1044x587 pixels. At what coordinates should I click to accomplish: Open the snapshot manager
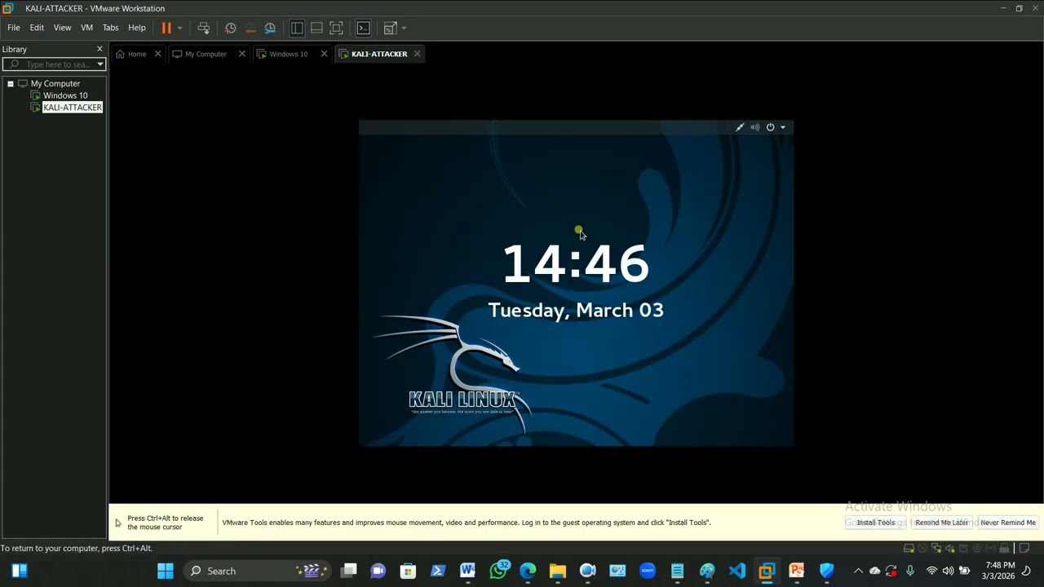point(270,28)
